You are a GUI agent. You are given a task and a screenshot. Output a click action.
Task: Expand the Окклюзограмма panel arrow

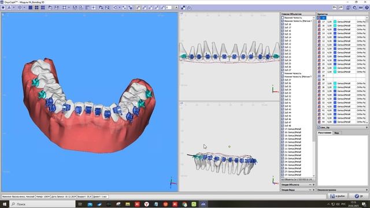(367, 190)
